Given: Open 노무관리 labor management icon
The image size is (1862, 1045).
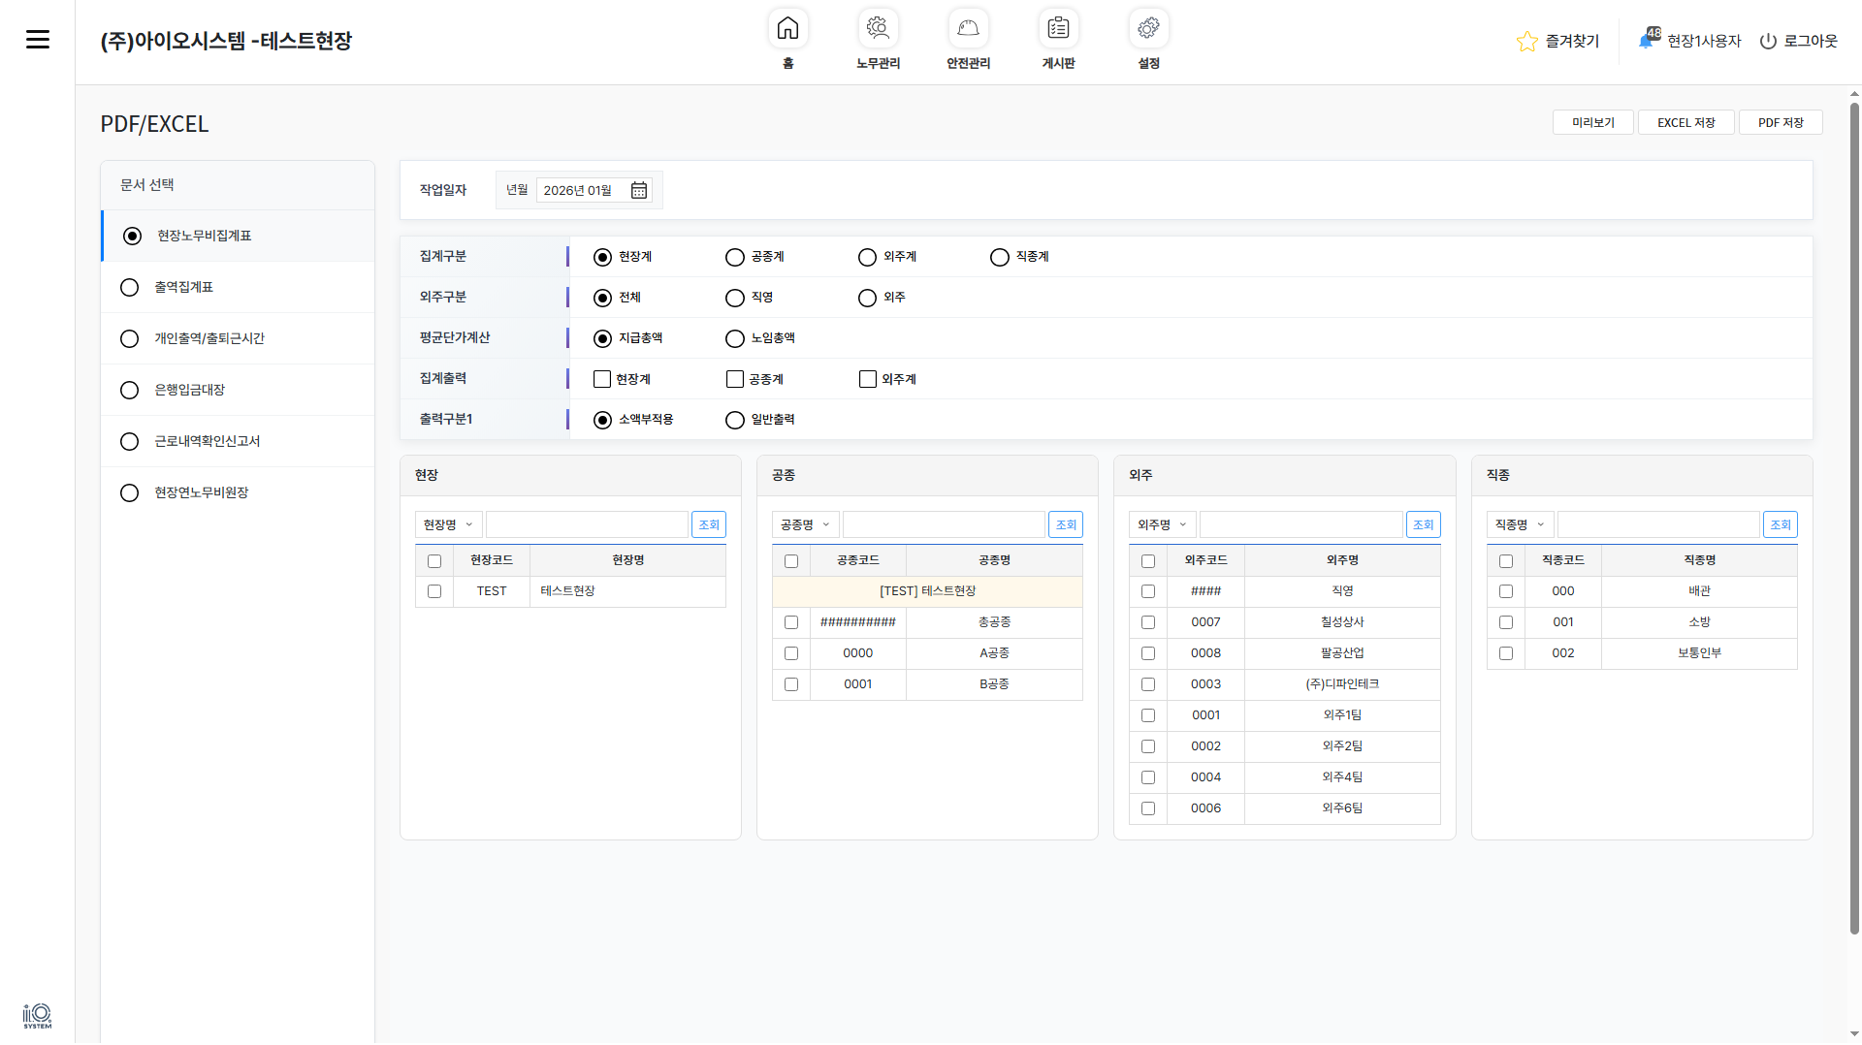Looking at the screenshot, I should pos(878,29).
